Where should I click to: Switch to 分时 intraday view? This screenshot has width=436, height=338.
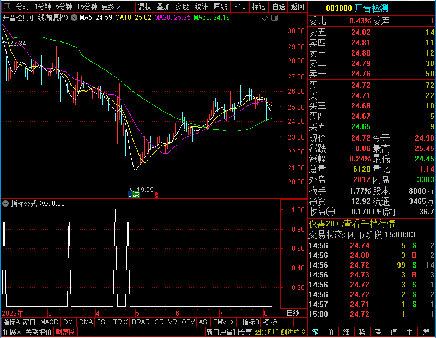click(x=22, y=7)
